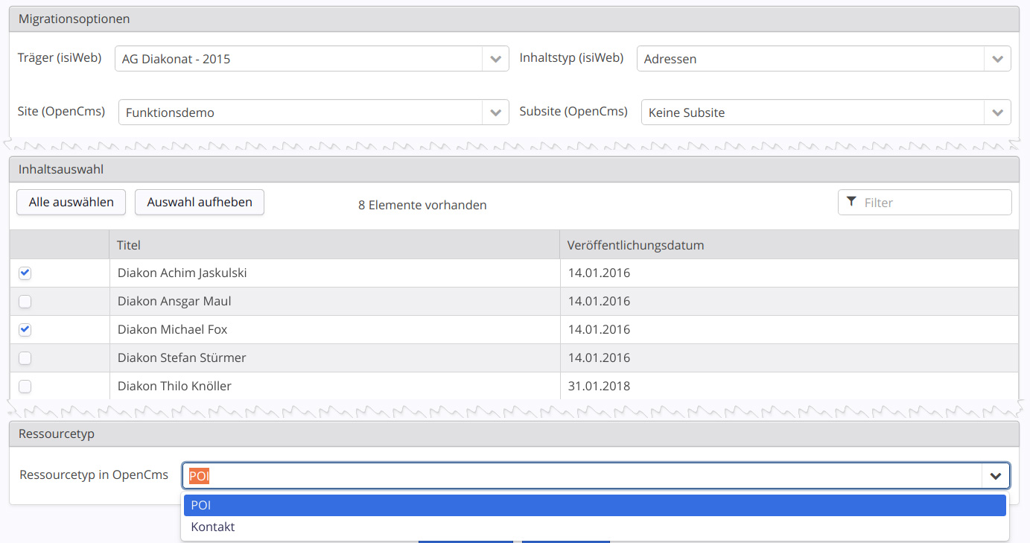Open the Site (OpenCms) dropdown arrow

tap(495, 112)
